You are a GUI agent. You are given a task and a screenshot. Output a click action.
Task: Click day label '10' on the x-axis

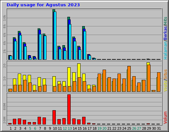[55, 128]
